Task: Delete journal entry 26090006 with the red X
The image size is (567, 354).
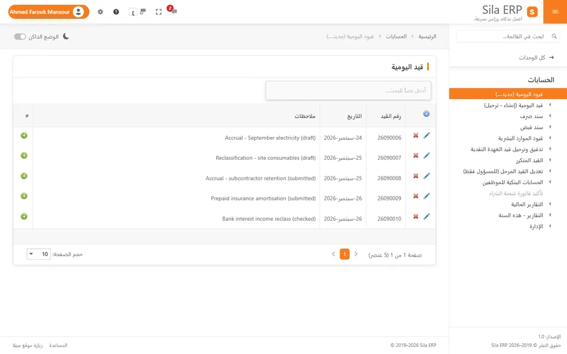Action: click(416, 136)
